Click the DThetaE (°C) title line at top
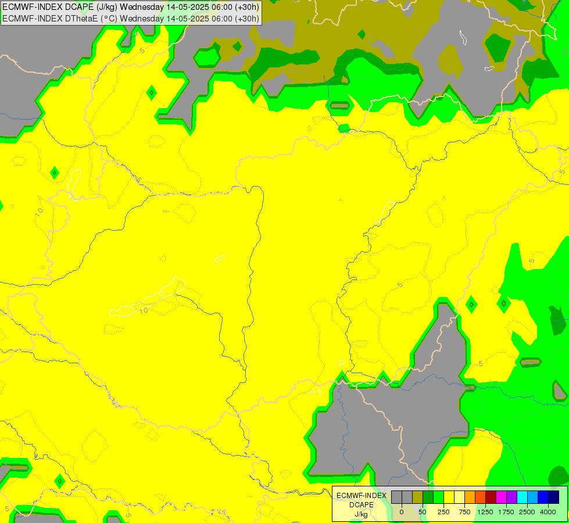This screenshot has height=523, width=569. 131,19
